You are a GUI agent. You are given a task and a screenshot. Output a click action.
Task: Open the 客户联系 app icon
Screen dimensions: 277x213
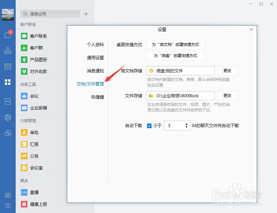pyautogui.click(x=24, y=36)
